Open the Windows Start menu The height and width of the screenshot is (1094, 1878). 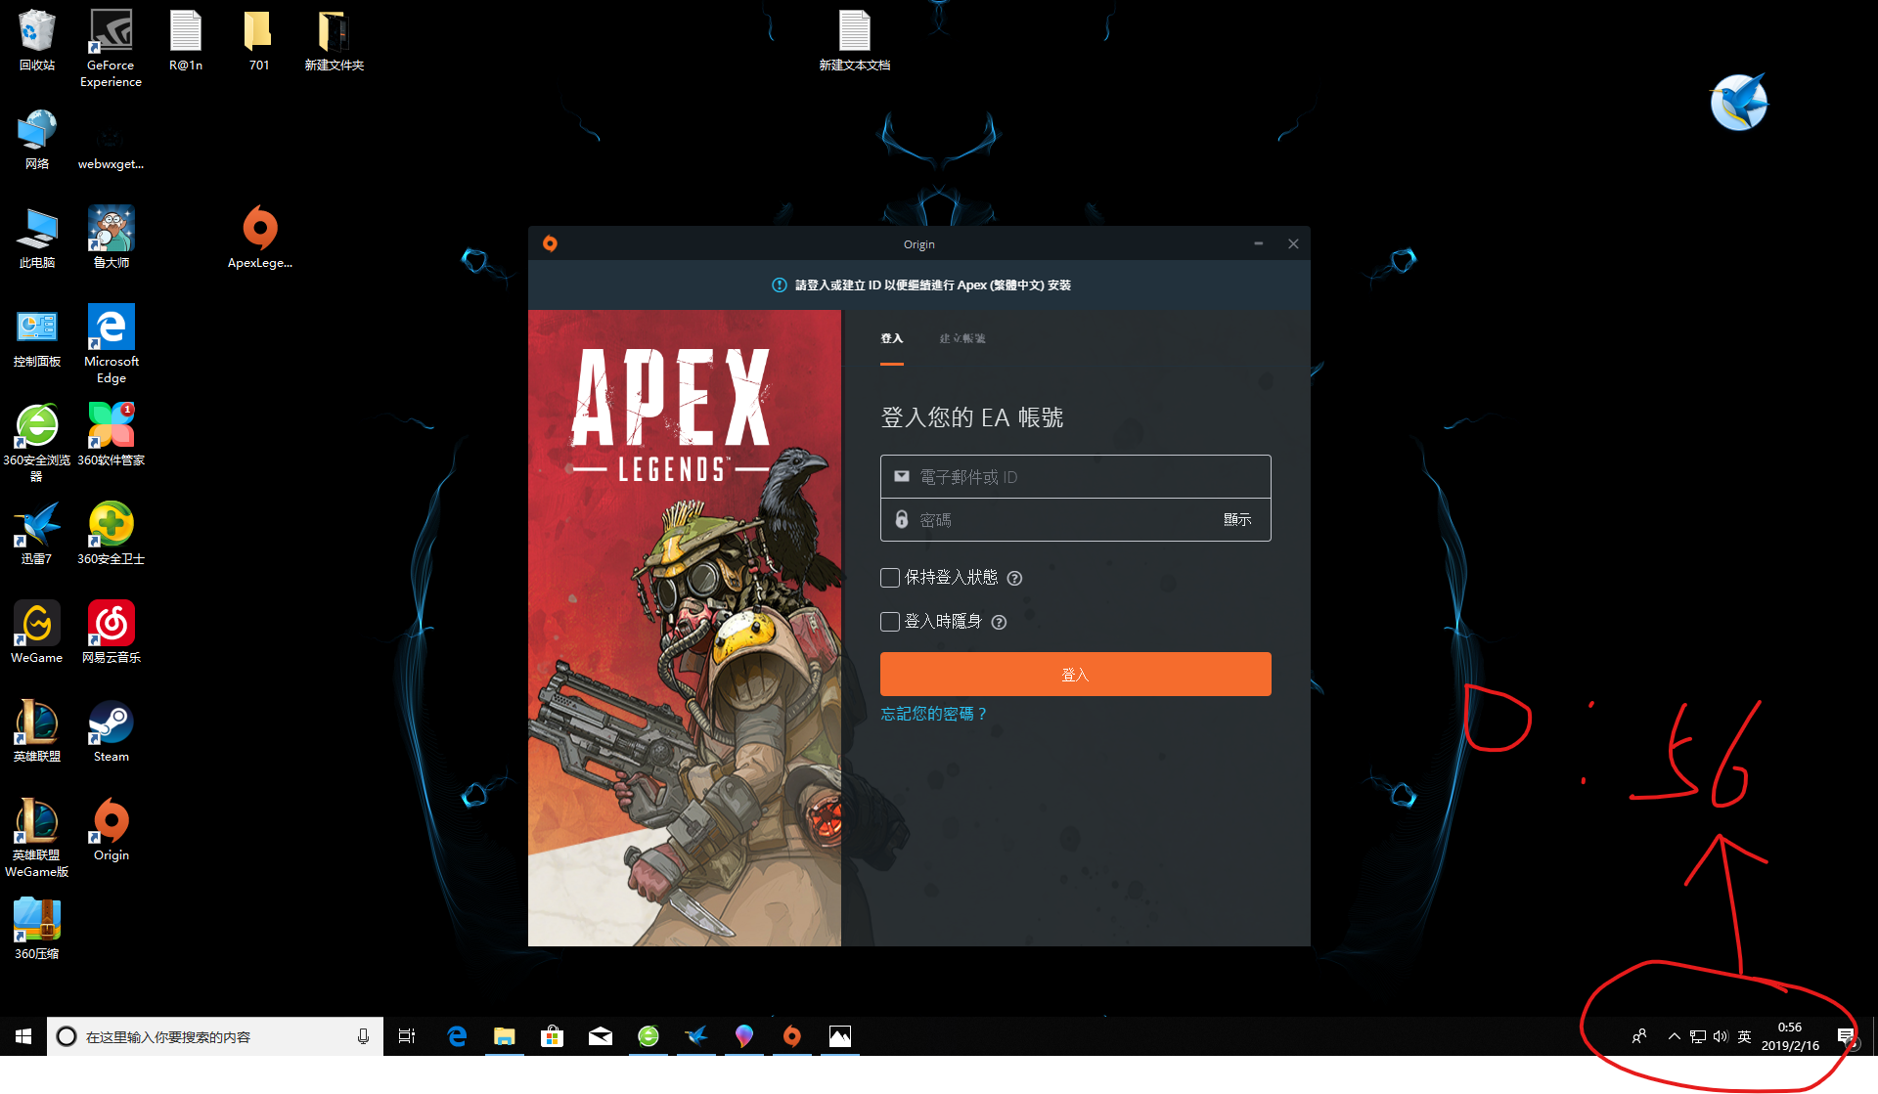coord(23,1036)
